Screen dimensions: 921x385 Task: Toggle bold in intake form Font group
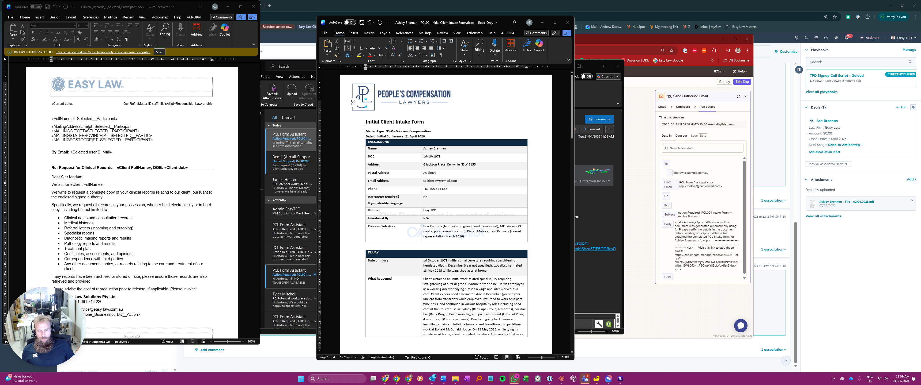tap(348, 48)
